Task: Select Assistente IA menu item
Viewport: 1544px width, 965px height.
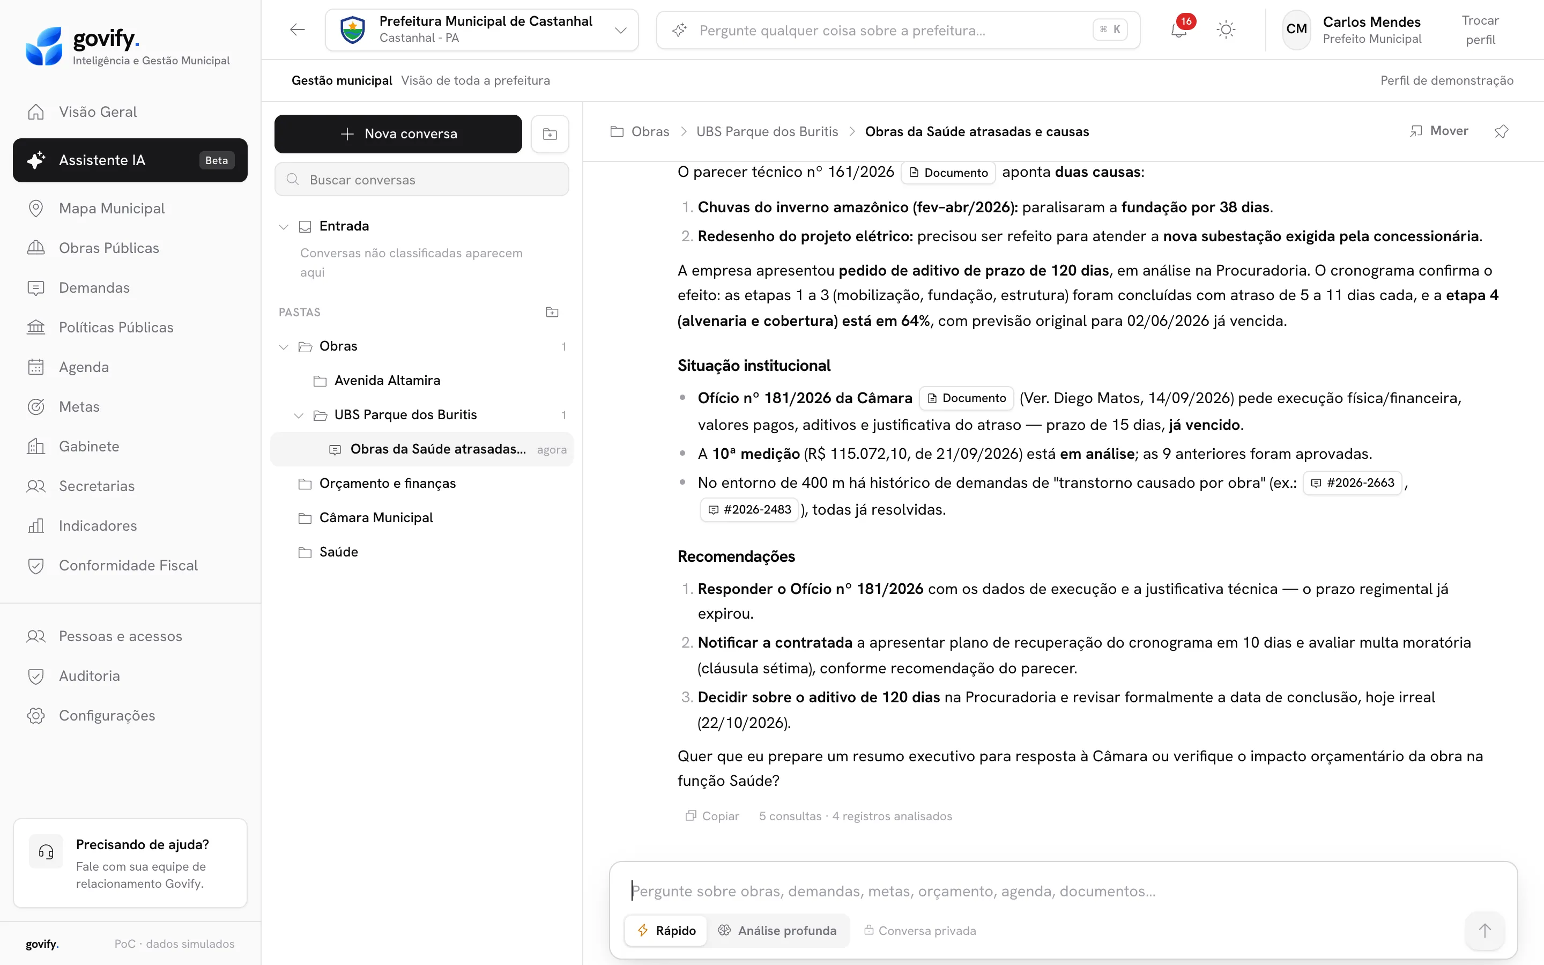Action: point(130,160)
